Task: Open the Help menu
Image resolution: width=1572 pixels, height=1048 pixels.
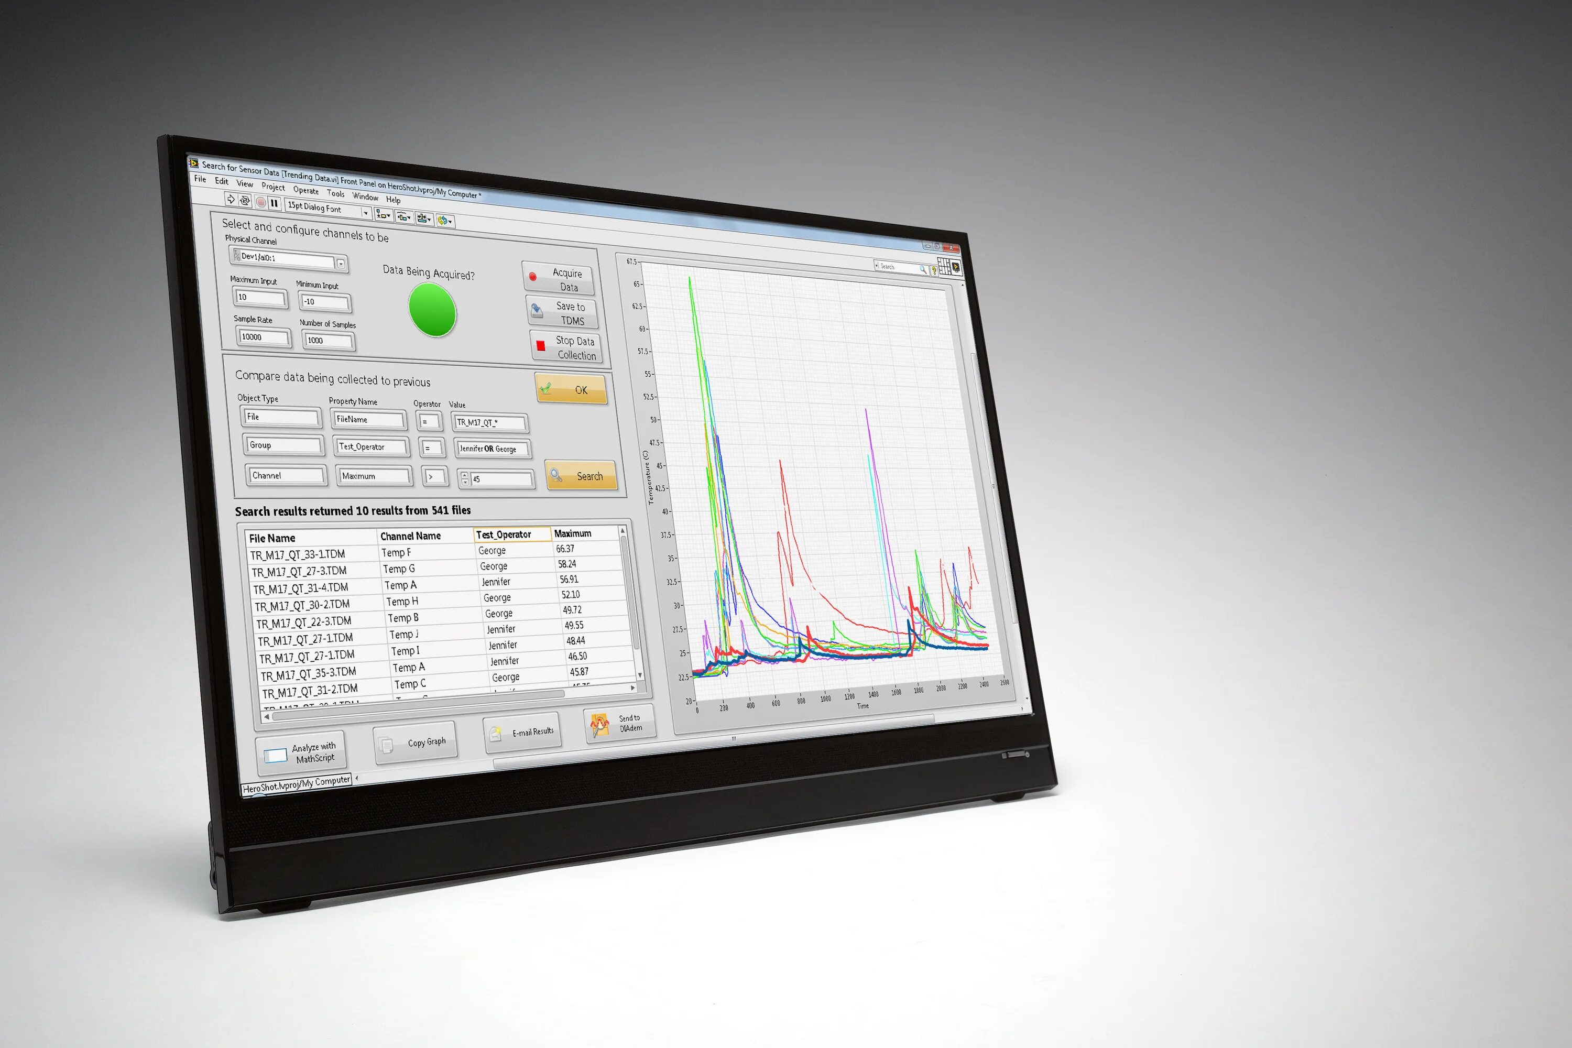Action: [x=393, y=200]
